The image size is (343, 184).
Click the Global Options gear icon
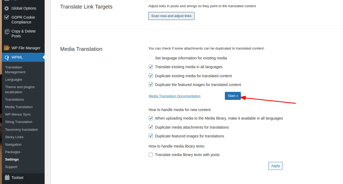[x=7, y=8]
